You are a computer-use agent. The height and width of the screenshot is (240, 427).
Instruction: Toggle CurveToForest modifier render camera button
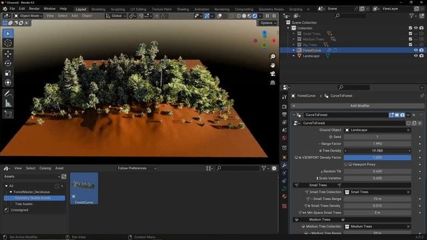[x=402, y=115]
